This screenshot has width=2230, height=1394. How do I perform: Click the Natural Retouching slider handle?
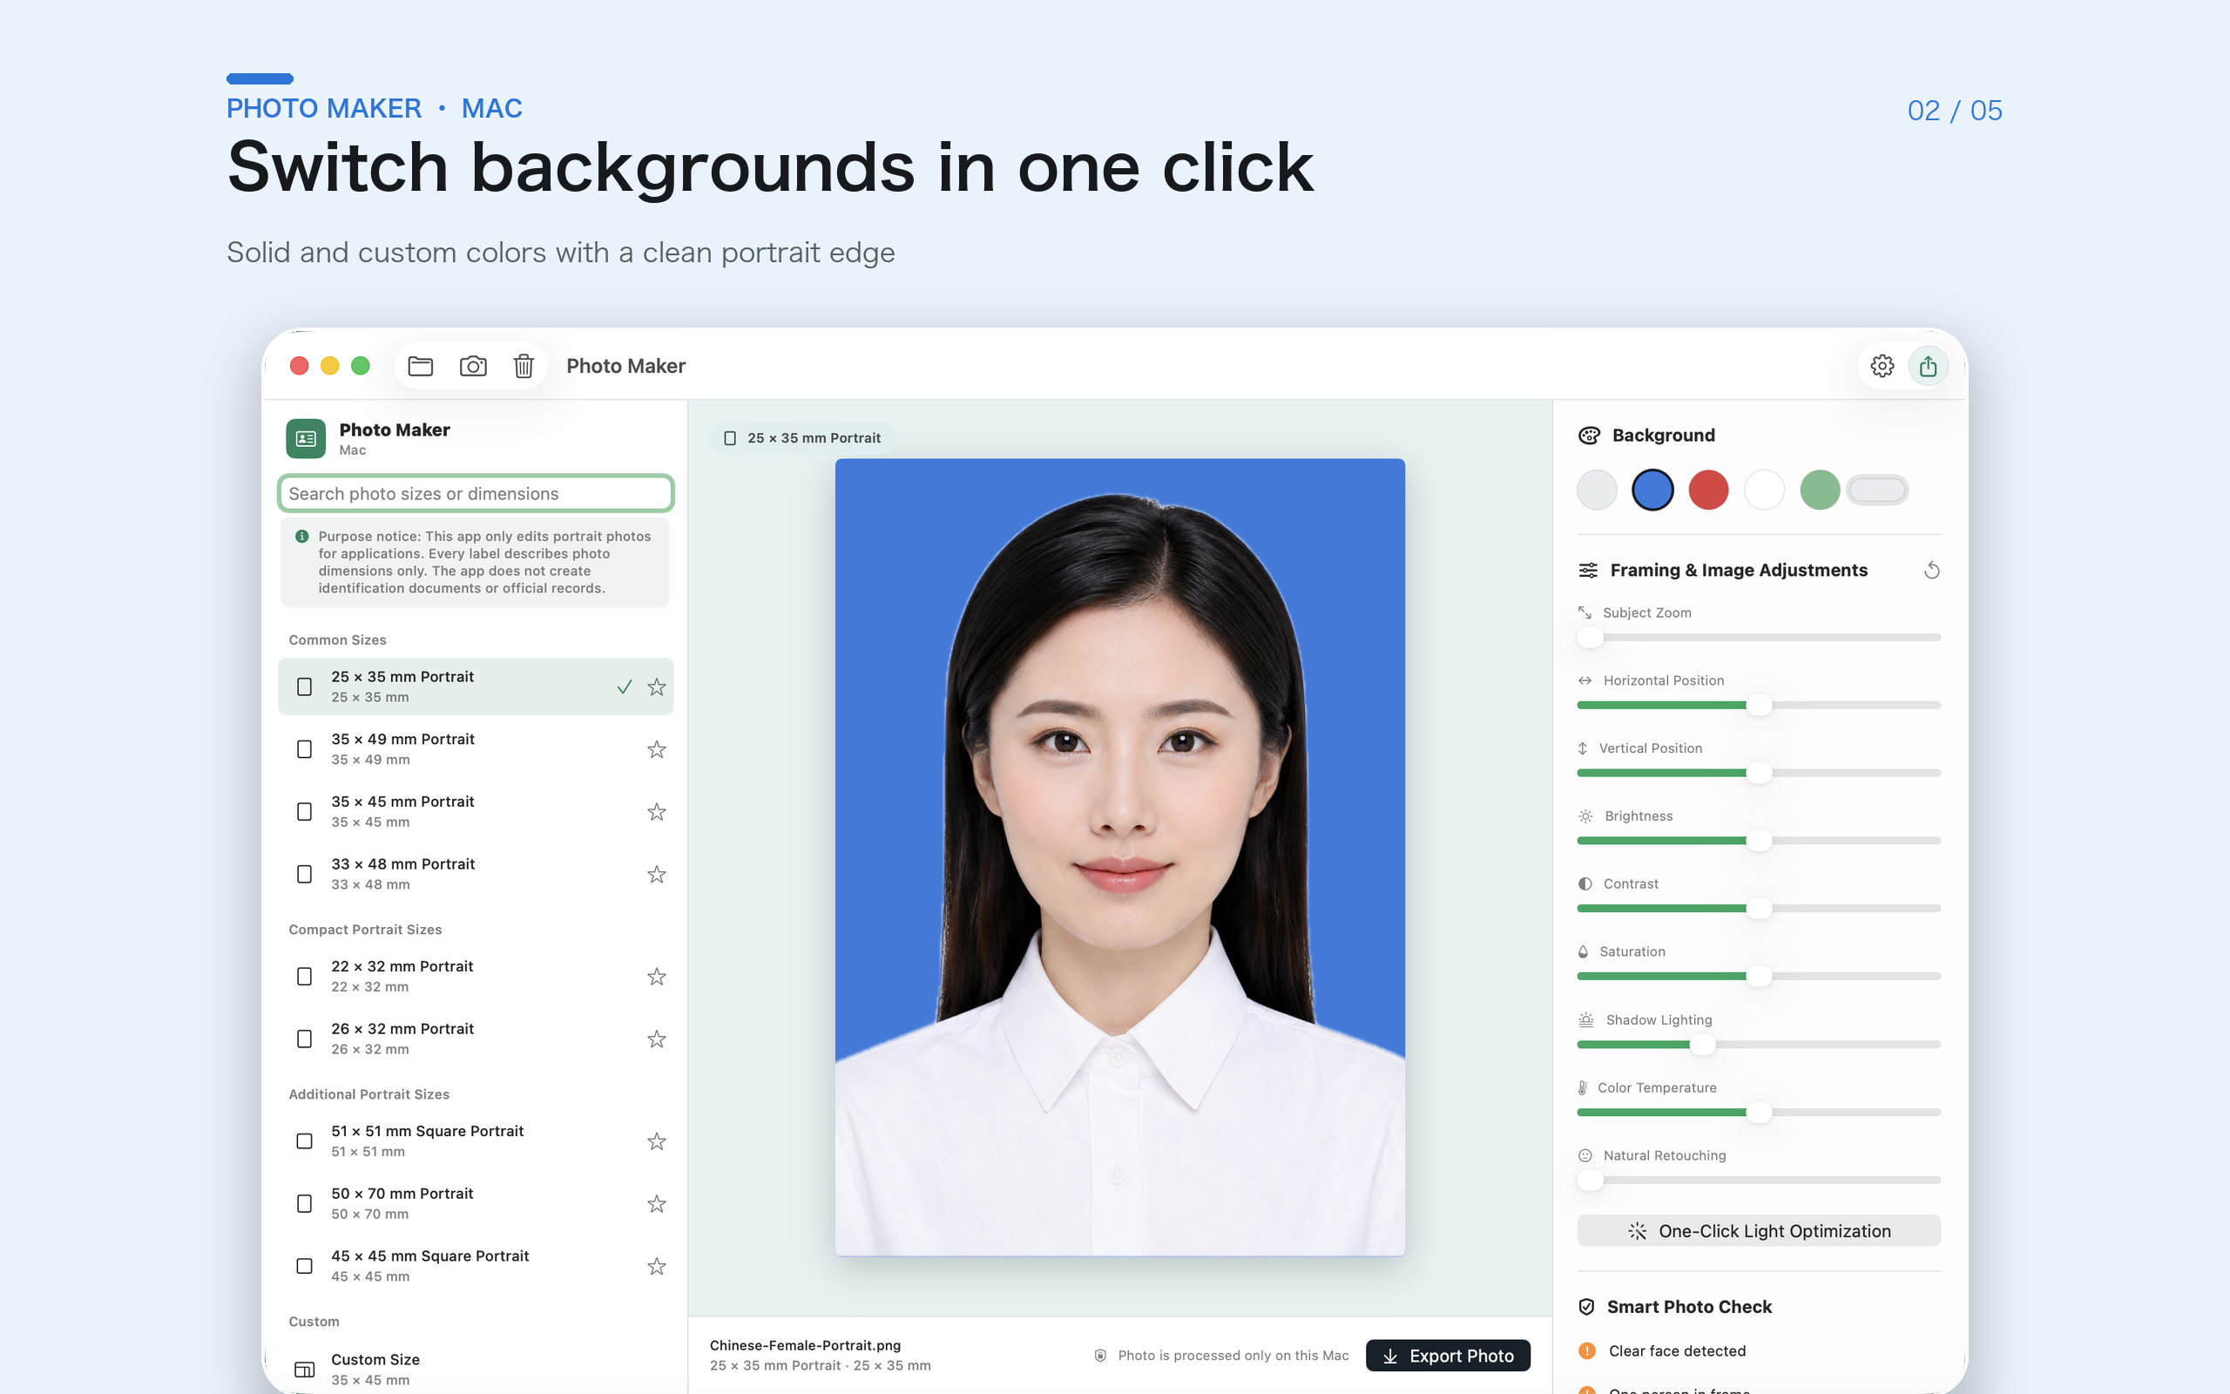click(x=1591, y=1180)
